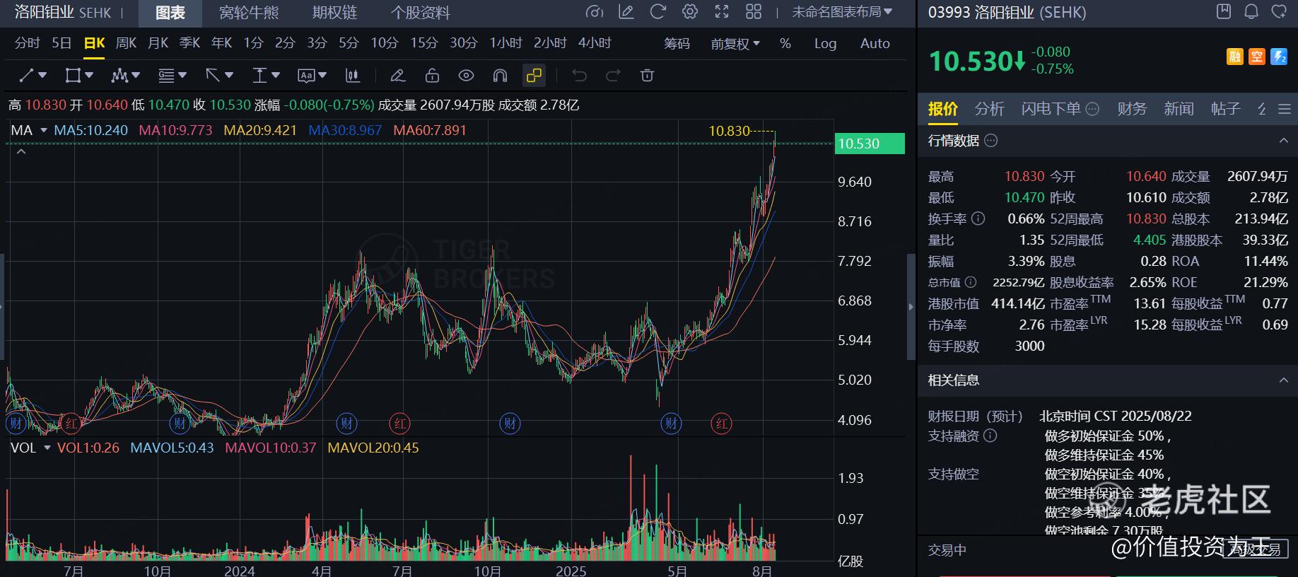Select the 周K timeframe
Screen dimensions: 1298x577
point(126,44)
